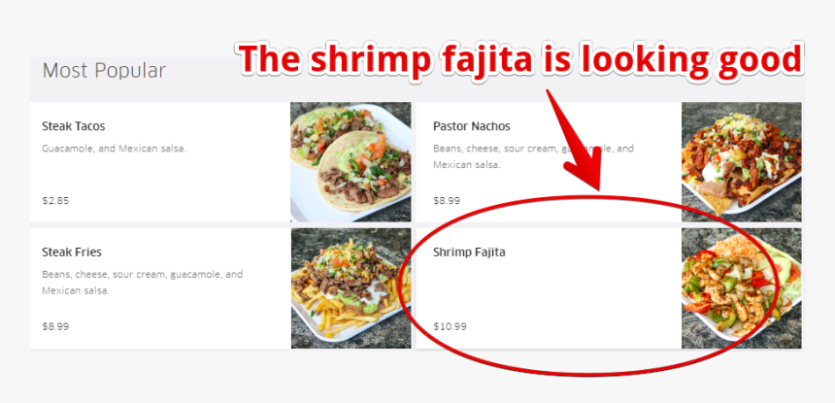Select the Steak Fries item title
Viewport: 835px width, 403px height.
tap(72, 252)
